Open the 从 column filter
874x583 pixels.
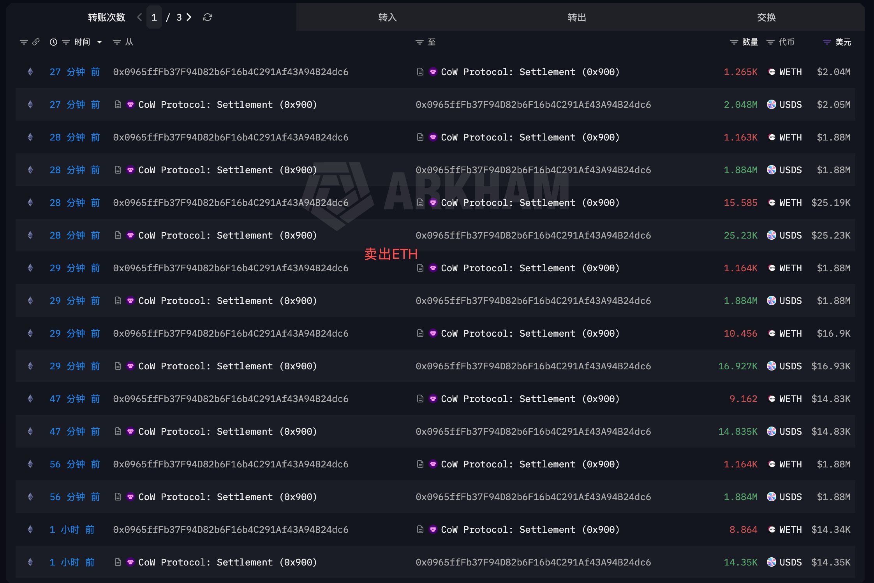tap(117, 42)
